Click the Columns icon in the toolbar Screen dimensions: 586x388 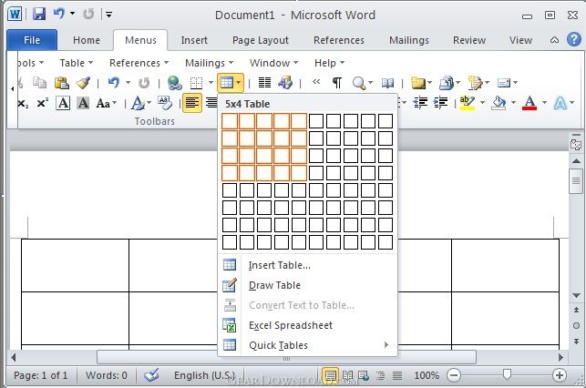[x=264, y=83]
